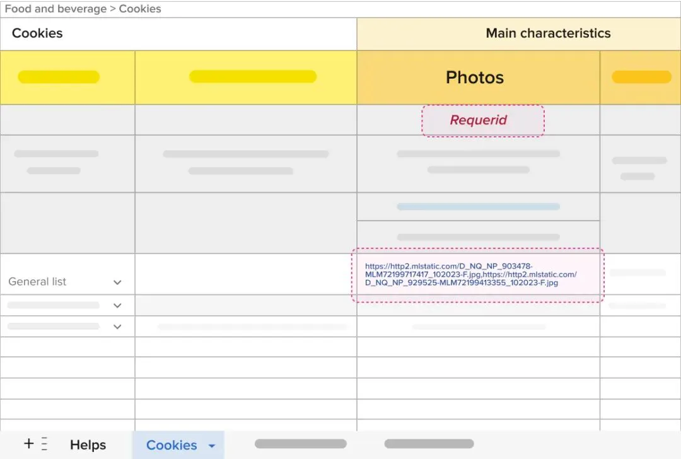
Task: Click the mlstatic photo URL cell
Action: click(478, 275)
